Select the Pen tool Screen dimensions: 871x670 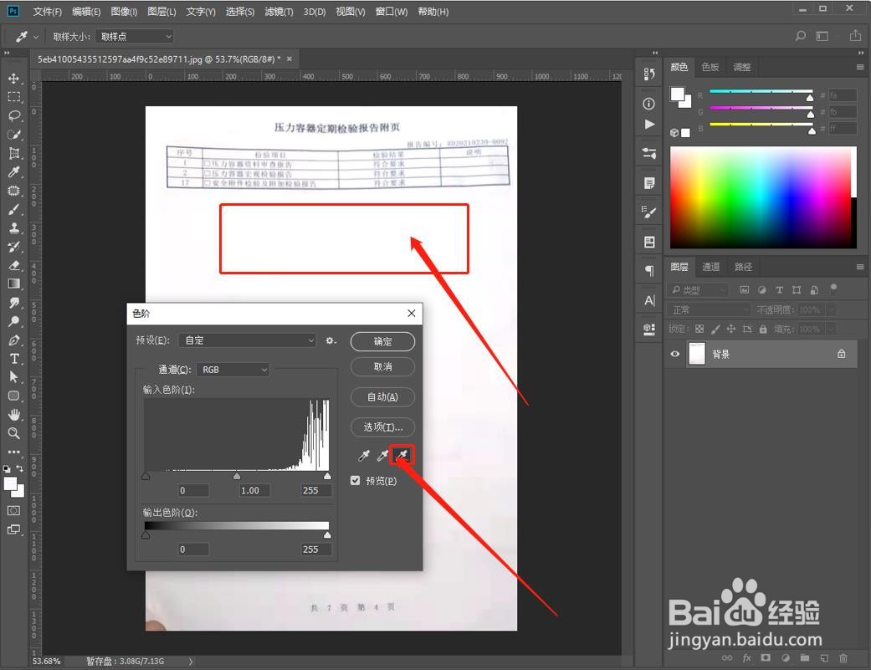pyautogui.click(x=14, y=340)
